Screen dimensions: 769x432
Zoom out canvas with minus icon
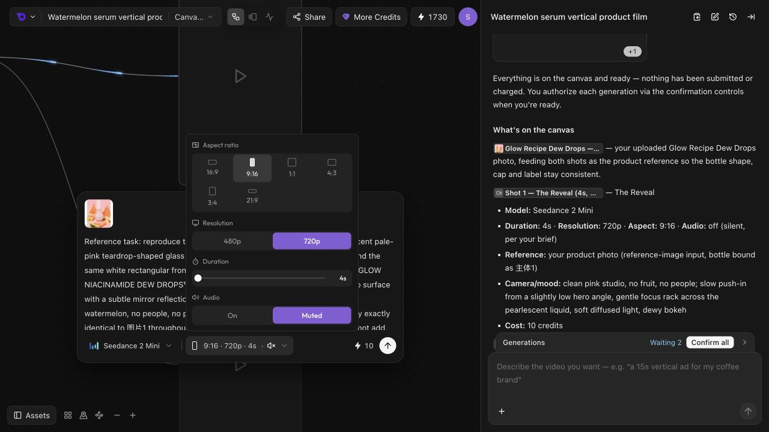point(117,415)
